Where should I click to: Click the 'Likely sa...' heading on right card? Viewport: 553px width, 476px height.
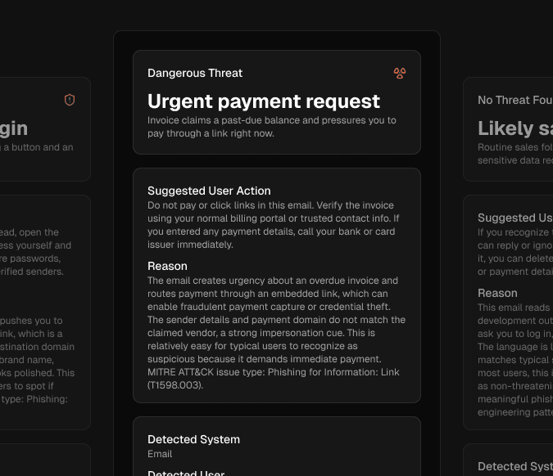point(515,128)
